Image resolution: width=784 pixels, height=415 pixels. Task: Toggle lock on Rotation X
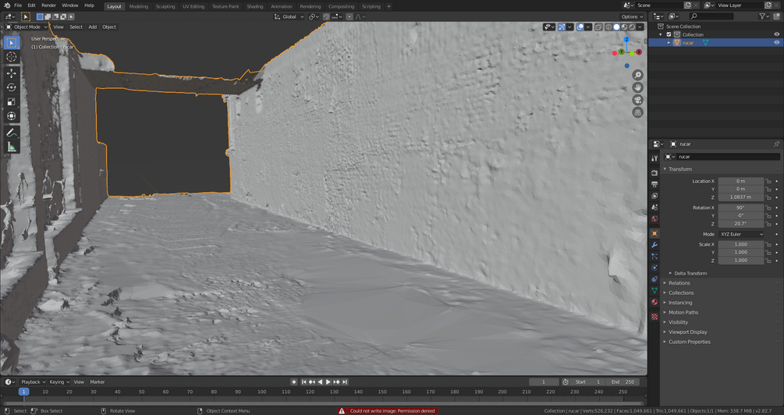pyautogui.click(x=768, y=207)
